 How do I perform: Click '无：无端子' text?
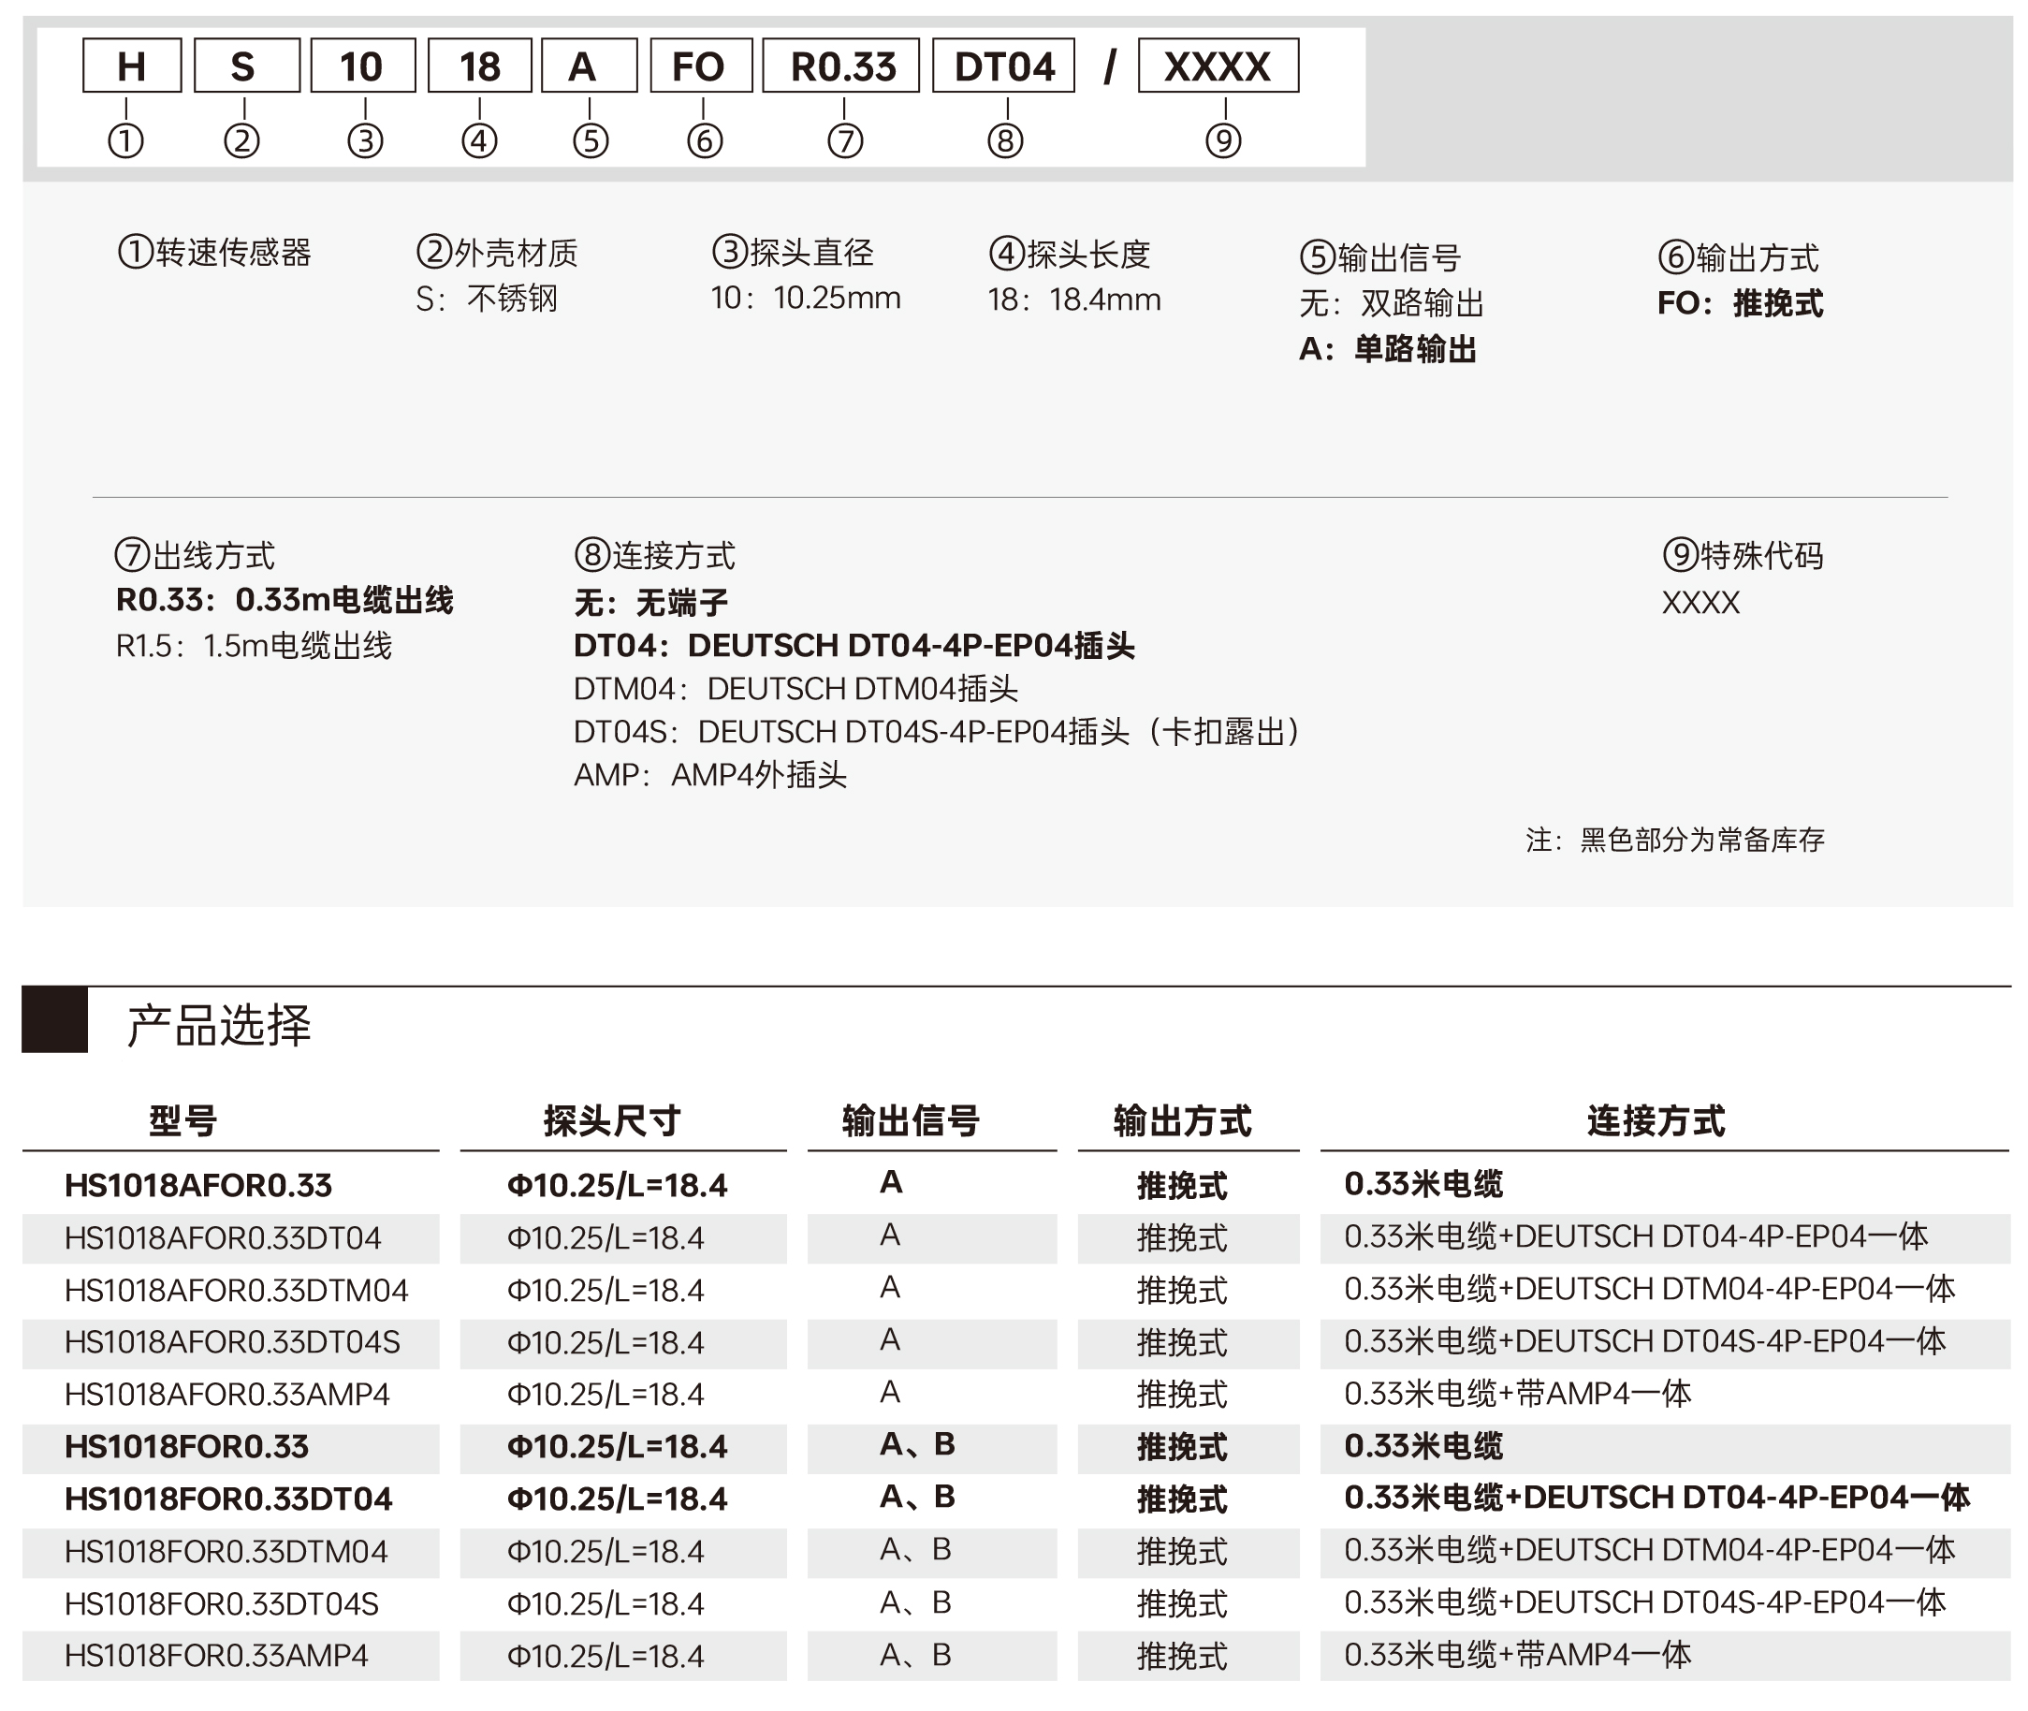650,604
